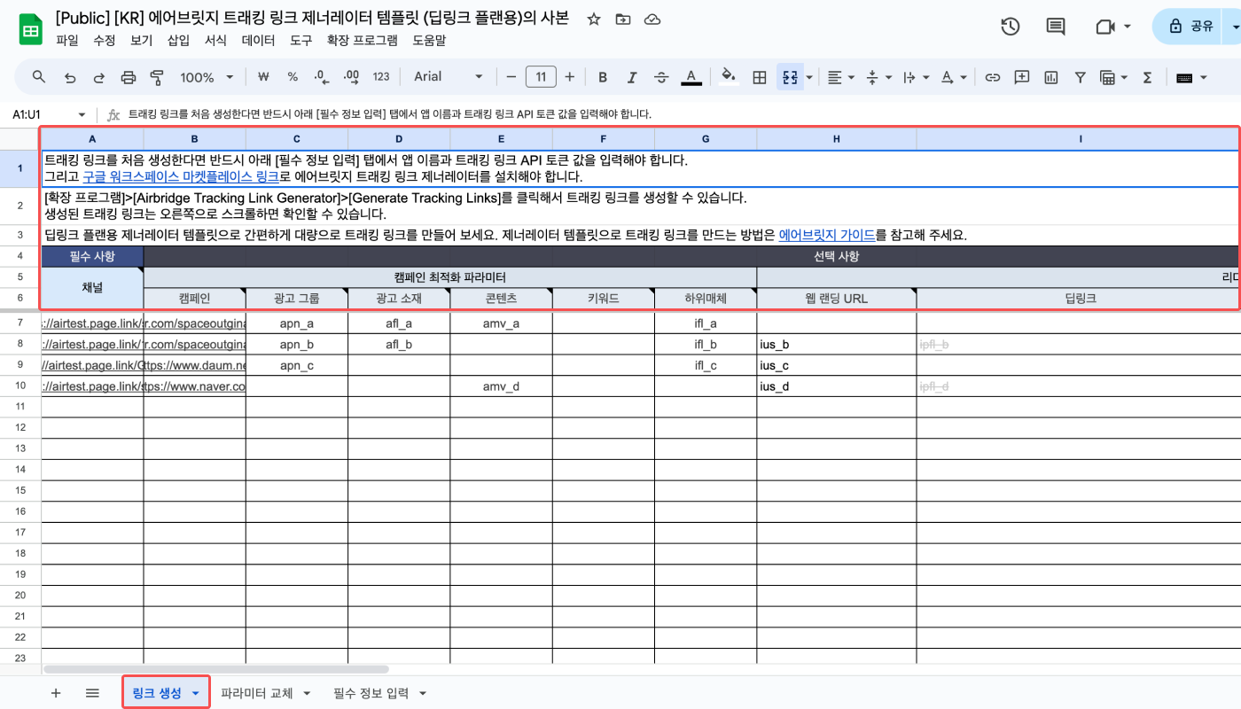Format cells as won currency

click(x=262, y=77)
